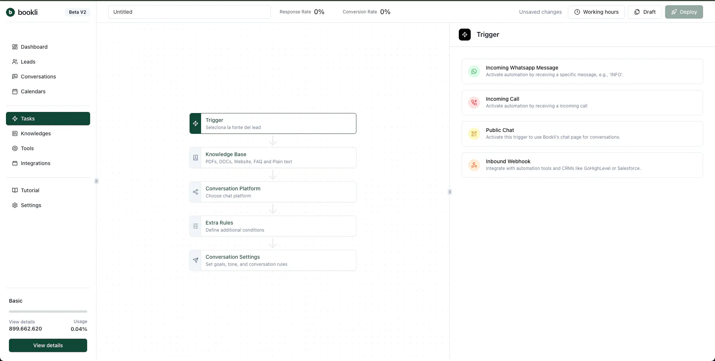The width and height of the screenshot is (715, 361).
Task: Click the Basic plan usage progress bar
Action: coord(48,312)
